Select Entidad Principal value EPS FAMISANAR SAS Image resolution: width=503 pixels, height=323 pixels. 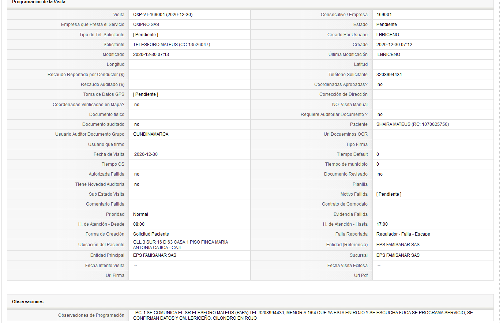pos(155,255)
